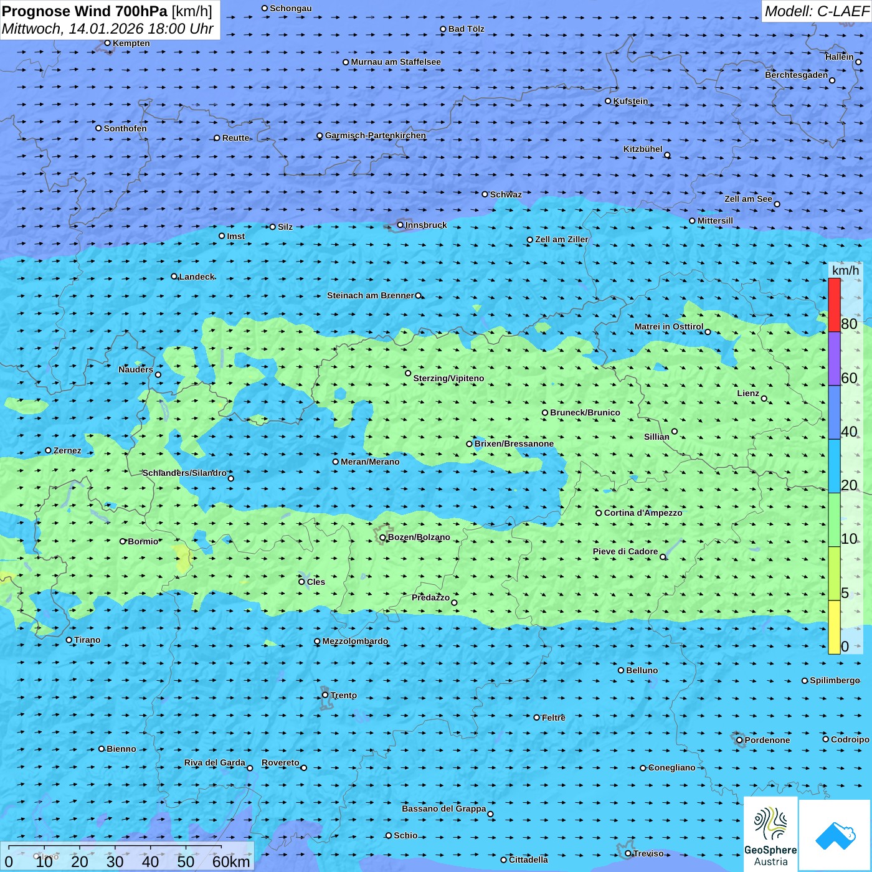This screenshot has width=872, height=872.
Task: Click the 'Mezzolombardo' label
Action: pos(355,641)
